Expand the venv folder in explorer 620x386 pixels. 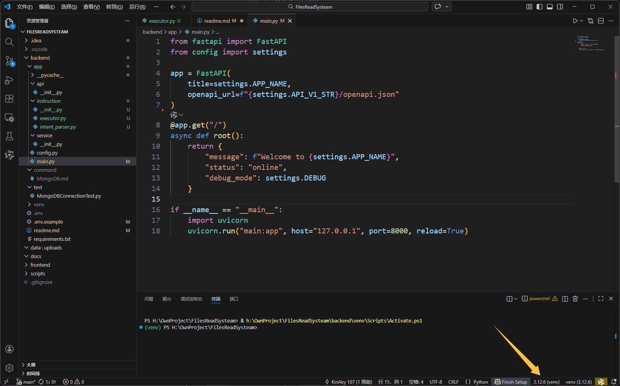(x=38, y=205)
